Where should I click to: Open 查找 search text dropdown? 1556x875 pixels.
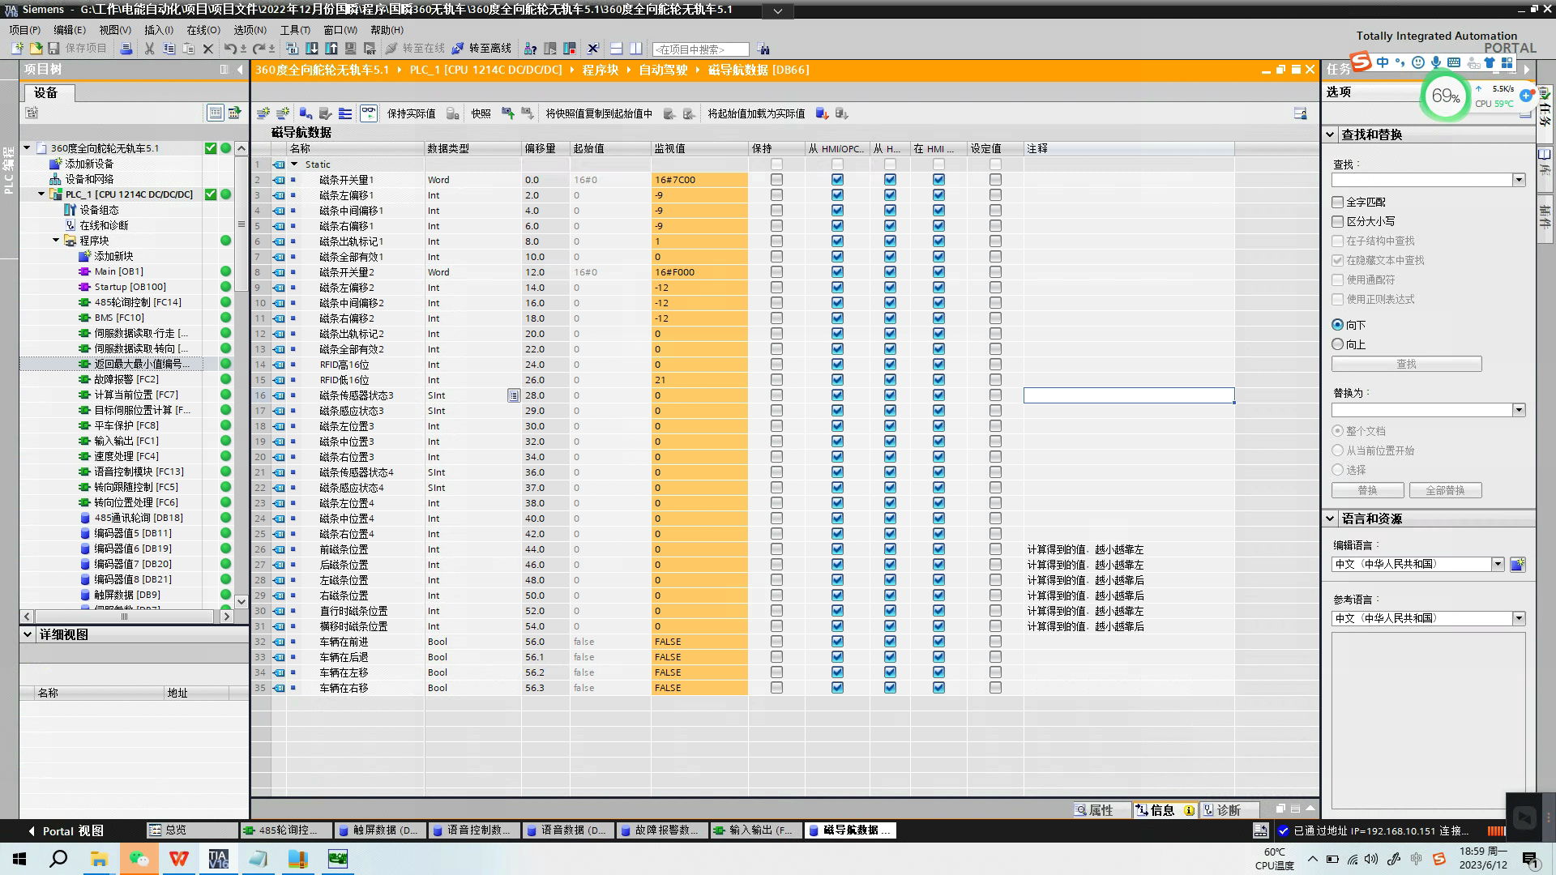(1519, 180)
